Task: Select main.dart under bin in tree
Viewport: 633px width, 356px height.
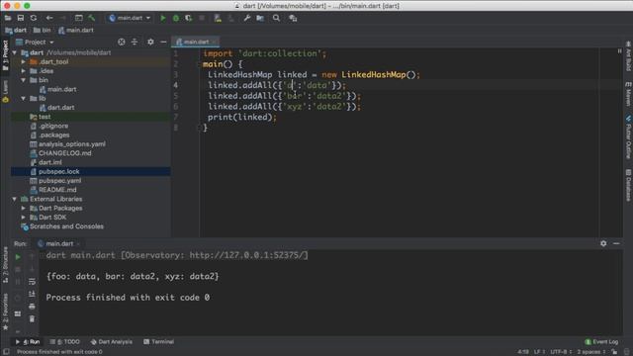Action: [57, 89]
